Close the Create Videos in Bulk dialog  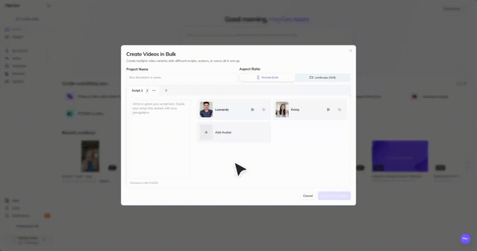pyautogui.click(x=351, y=51)
